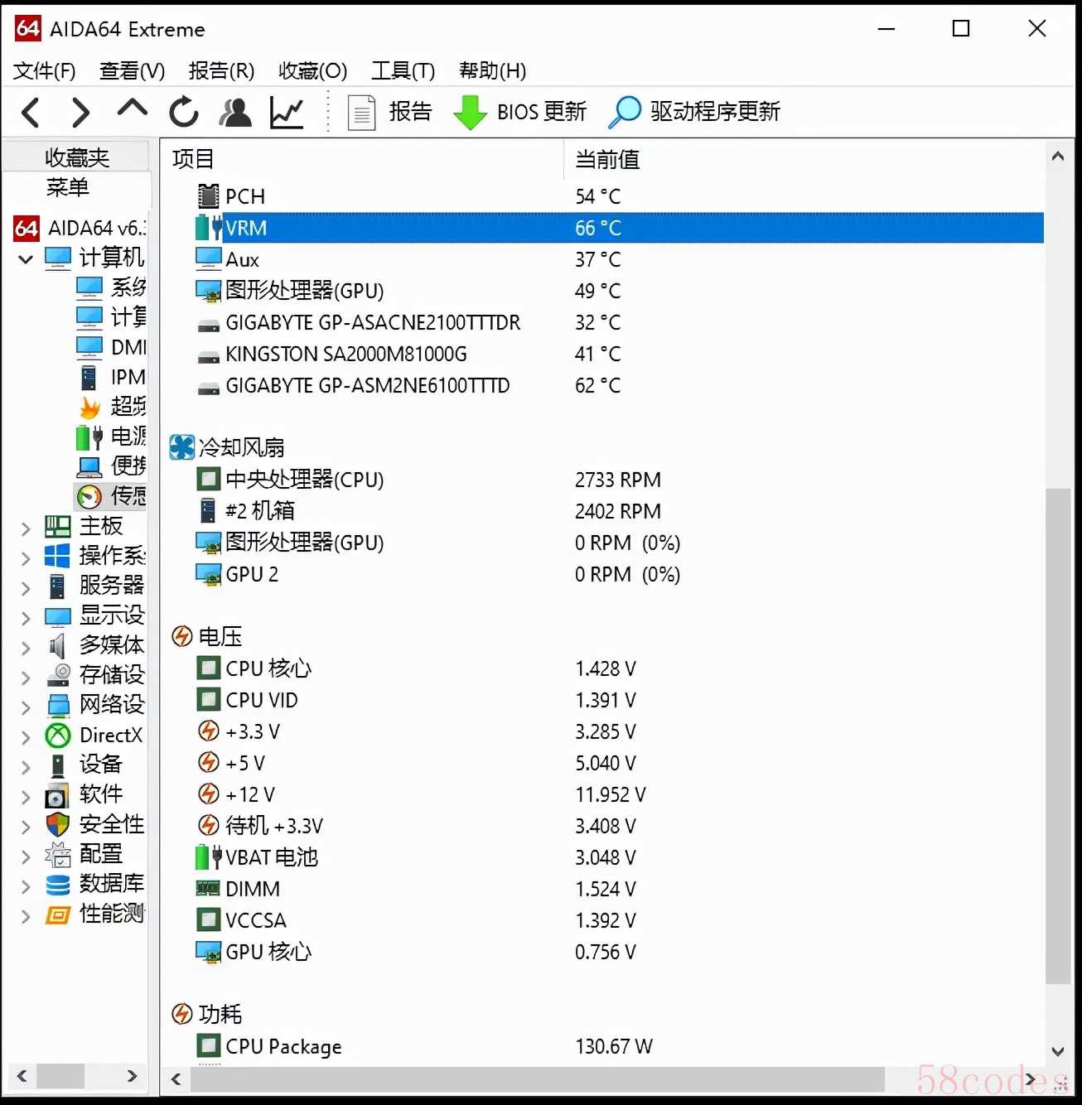The width and height of the screenshot is (1082, 1105).
Task: Expand the 多媒体 tree node
Action: pyautogui.click(x=26, y=647)
